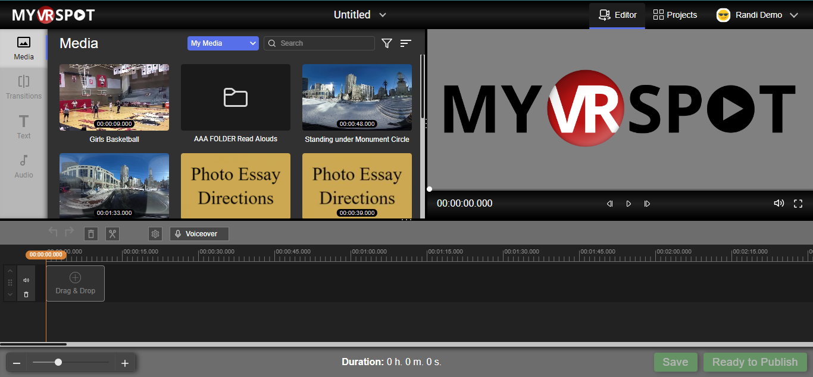Click the 00:01:00.000 mark on timeline ruler

click(x=370, y=252)
